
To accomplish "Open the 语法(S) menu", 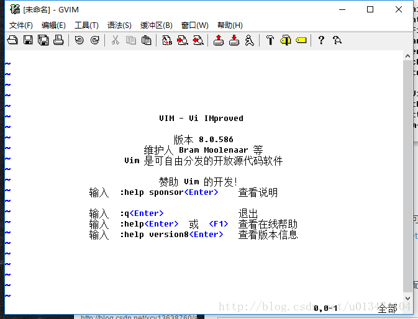I will pos(119,25).
